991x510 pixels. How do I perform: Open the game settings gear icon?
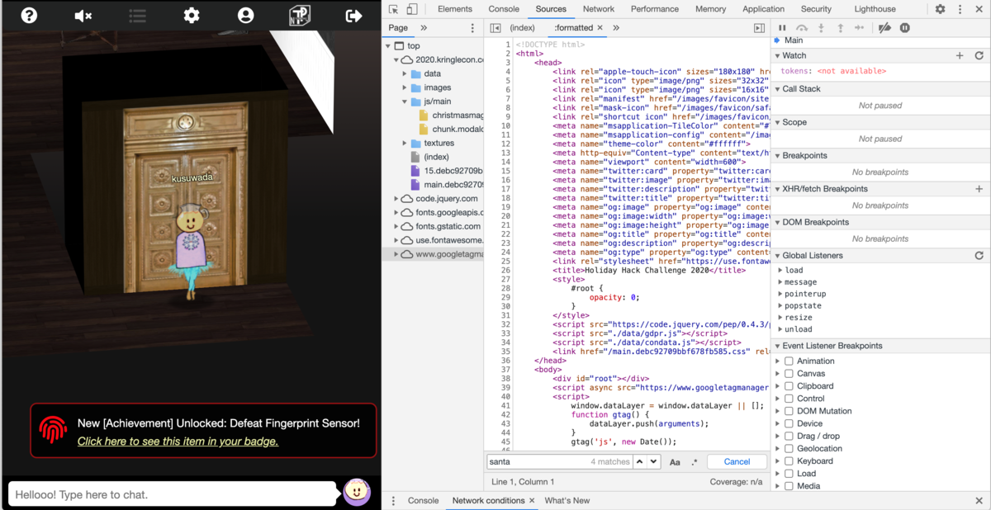click(x=192, y=15)
